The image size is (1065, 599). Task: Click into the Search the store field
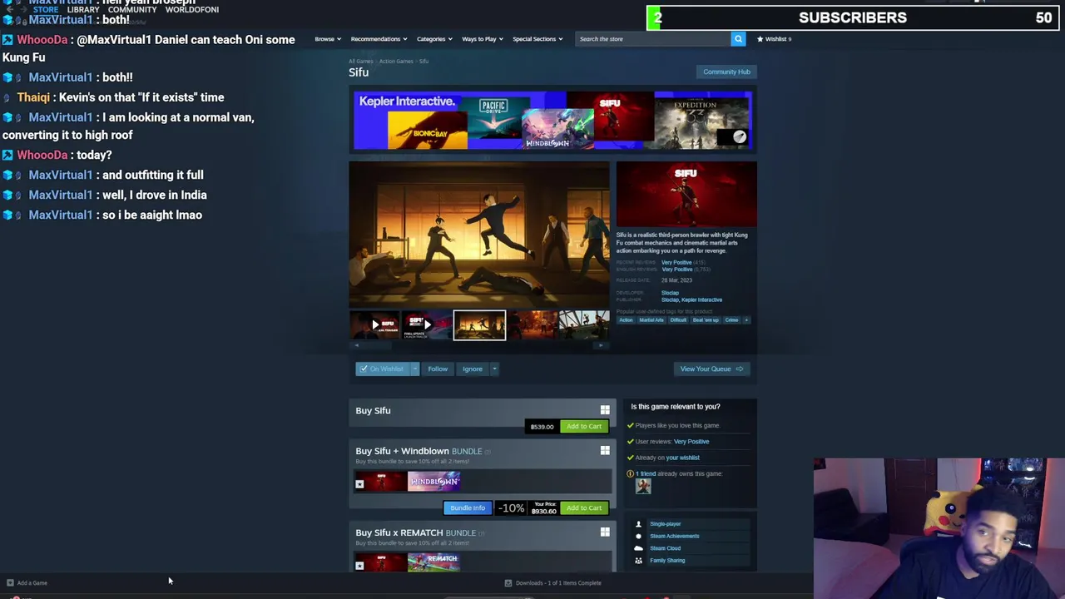click(653, 39)
